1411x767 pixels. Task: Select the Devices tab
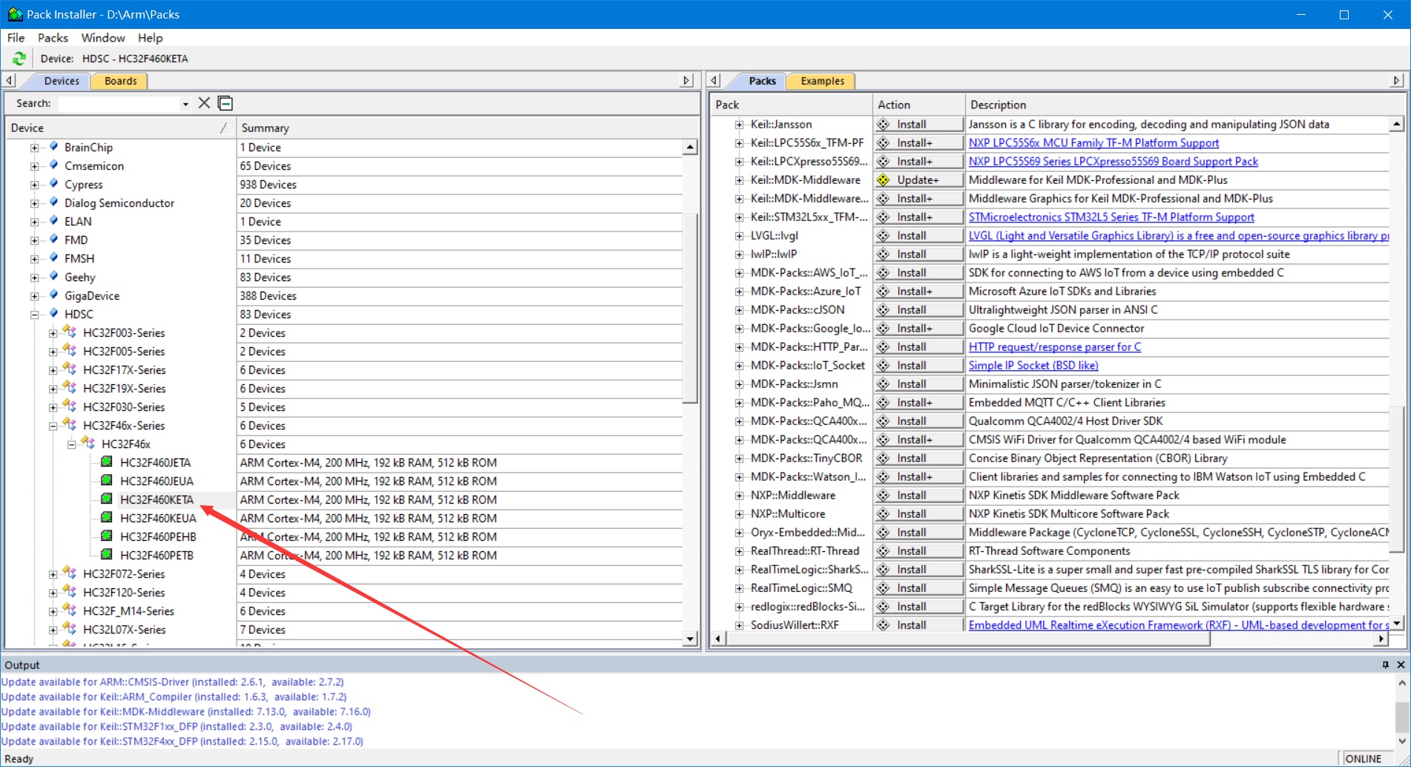[x=62, y=81]
